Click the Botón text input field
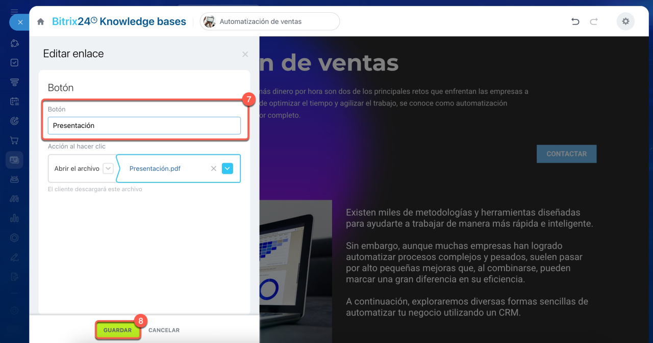This screenshot has width=653, height=343. coord(144,125)
